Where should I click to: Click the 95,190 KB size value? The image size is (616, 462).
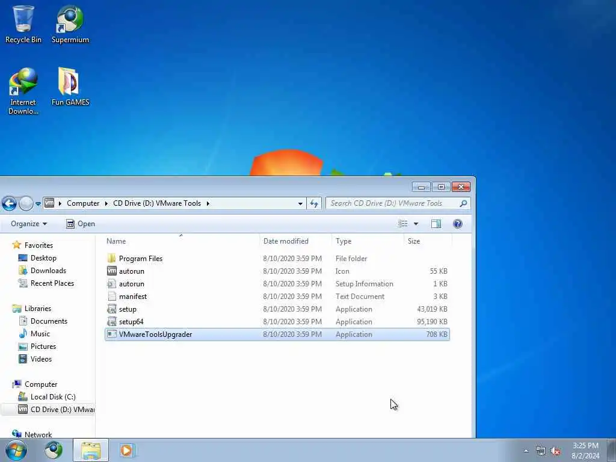(x=432, y=321)
